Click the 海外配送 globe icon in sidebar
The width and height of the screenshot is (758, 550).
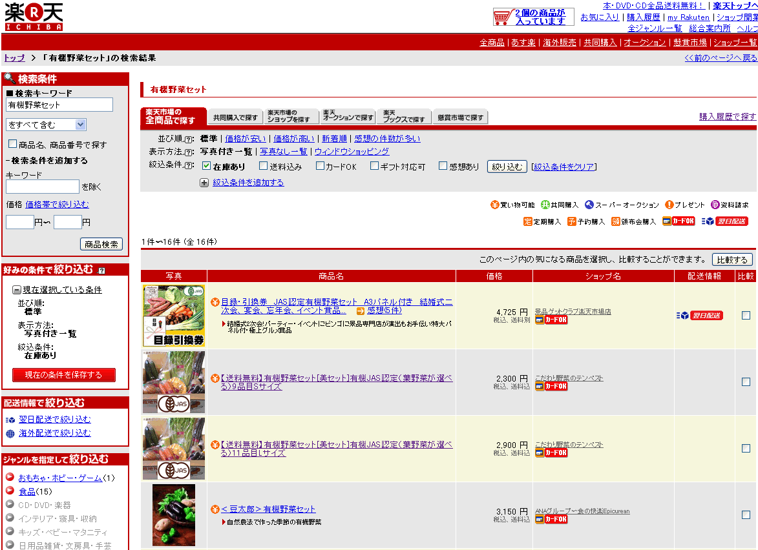click(10, 434)
